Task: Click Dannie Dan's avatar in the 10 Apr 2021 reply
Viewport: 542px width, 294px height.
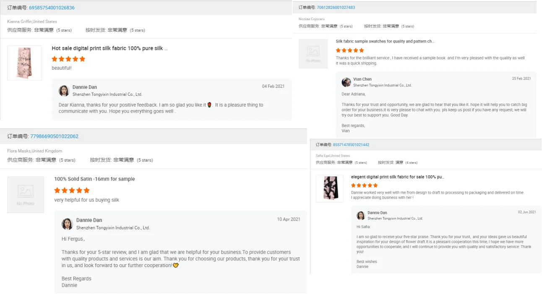Action: coord(68,224)
